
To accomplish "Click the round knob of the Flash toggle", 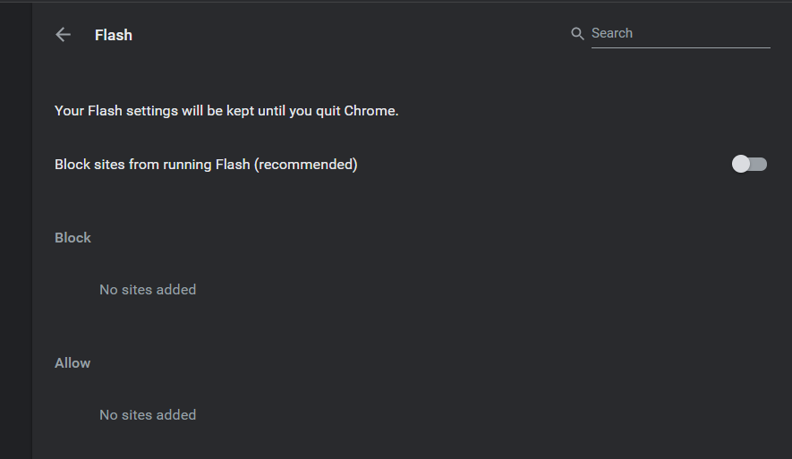I will [740, 164].
